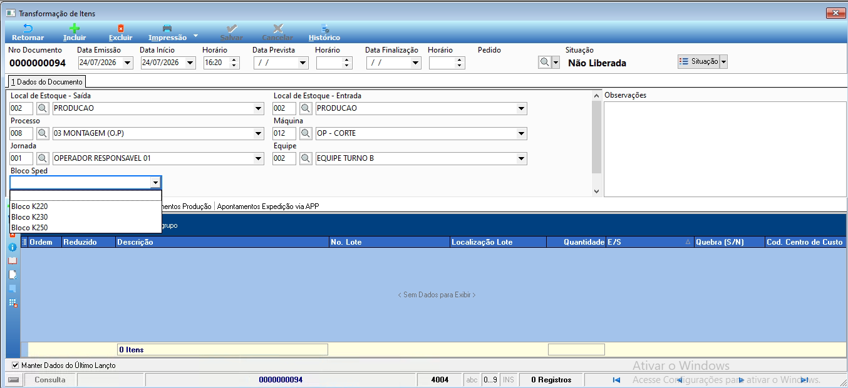Expand Local de Estoque Saída PRODUCAO dropdown
This screenshot has width=848, height=388.
259,108
